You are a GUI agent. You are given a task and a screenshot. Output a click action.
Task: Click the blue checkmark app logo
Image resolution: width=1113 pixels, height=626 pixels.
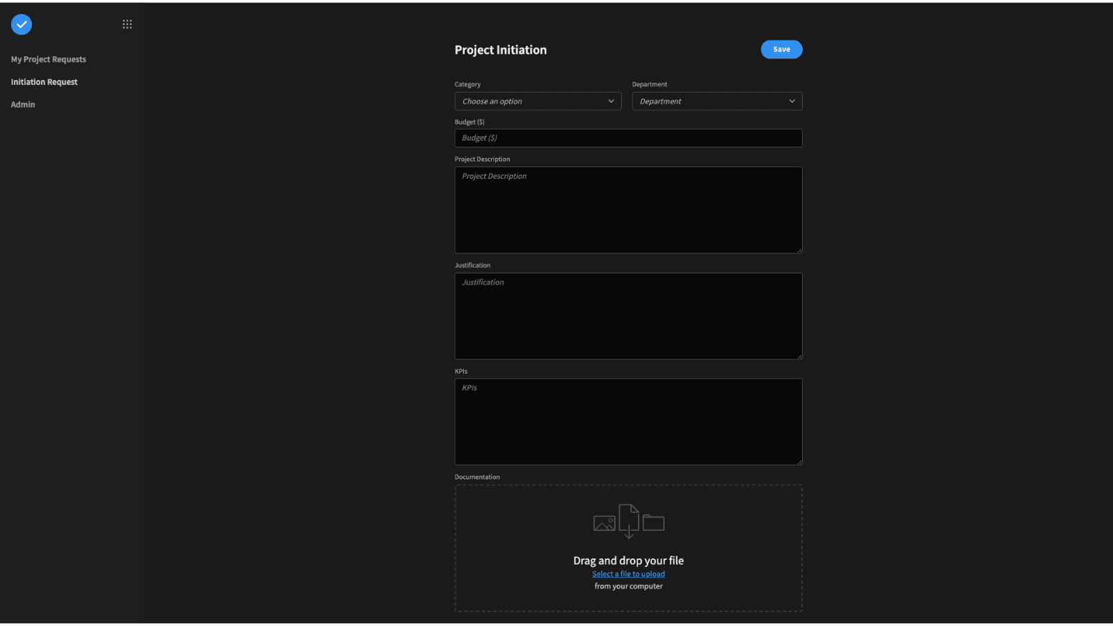point(22,24)
